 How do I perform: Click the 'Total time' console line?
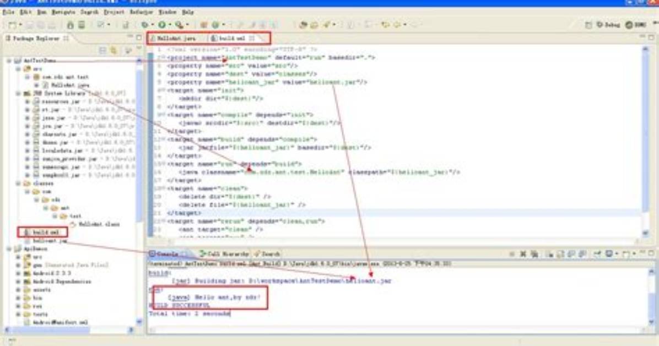pyautogui.click(x=190, y=313)
